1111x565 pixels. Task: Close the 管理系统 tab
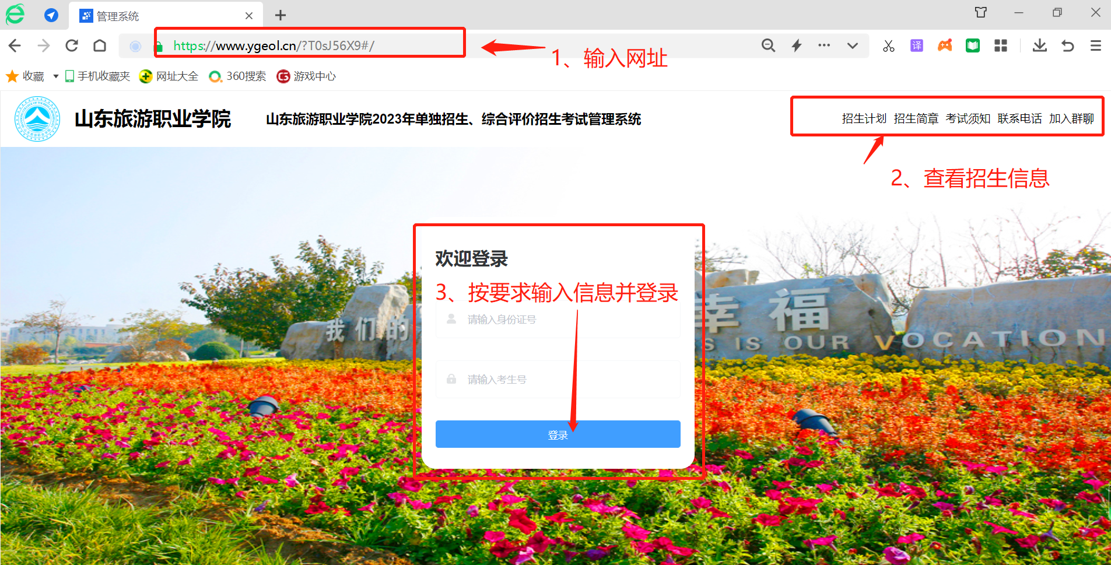tap(249, 16)
